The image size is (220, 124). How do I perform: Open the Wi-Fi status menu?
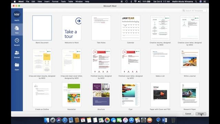(135, 1)
